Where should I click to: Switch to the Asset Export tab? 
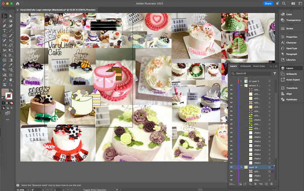[x=259, y=66]
